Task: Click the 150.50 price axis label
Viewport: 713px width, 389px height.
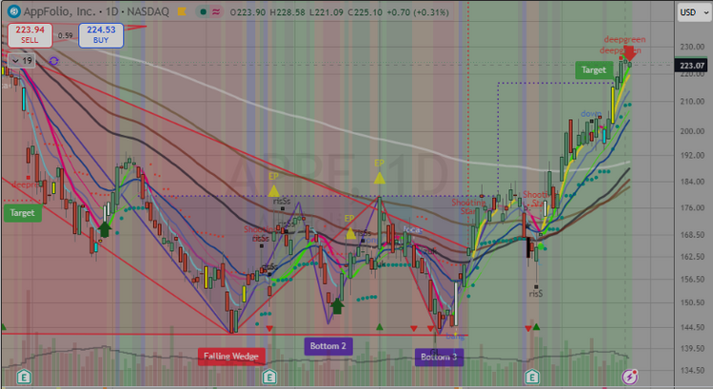Action: (692, 302)
